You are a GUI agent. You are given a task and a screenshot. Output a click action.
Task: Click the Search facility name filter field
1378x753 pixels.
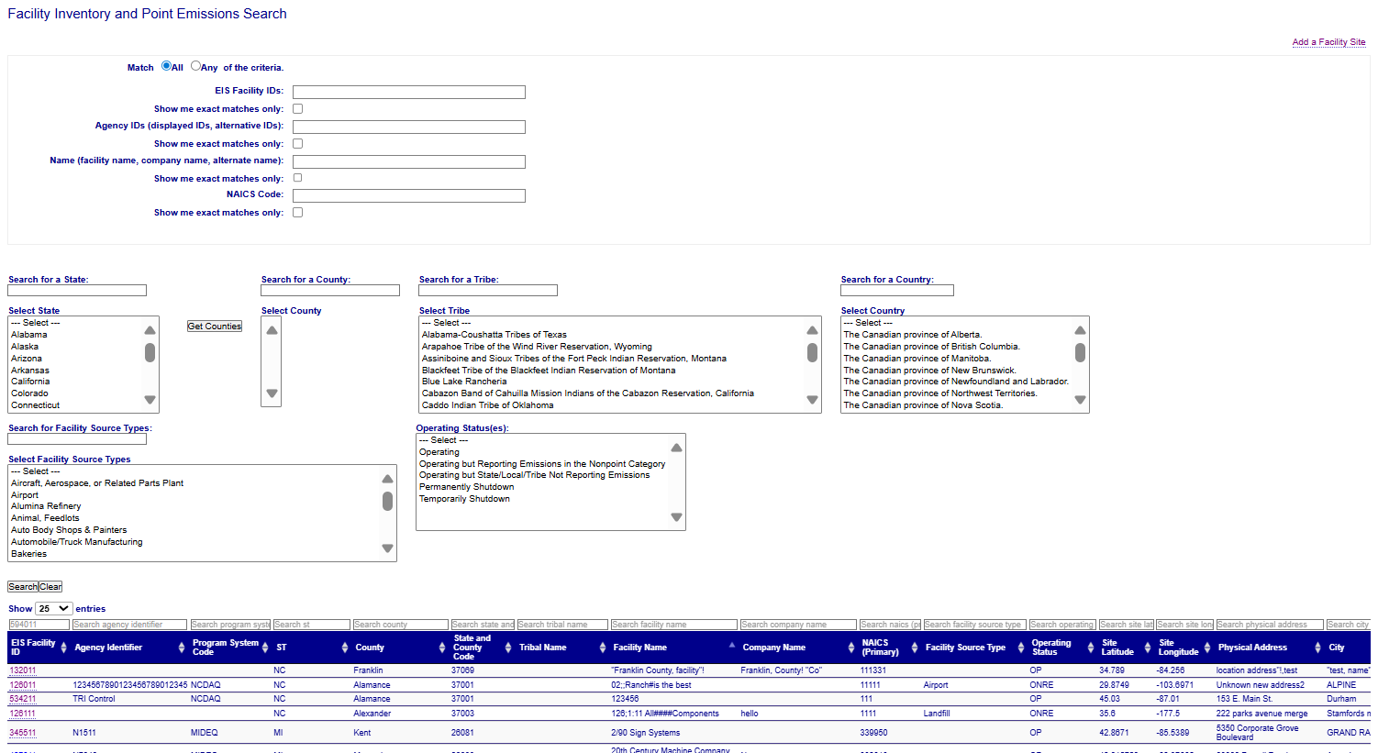click(674, 625)
